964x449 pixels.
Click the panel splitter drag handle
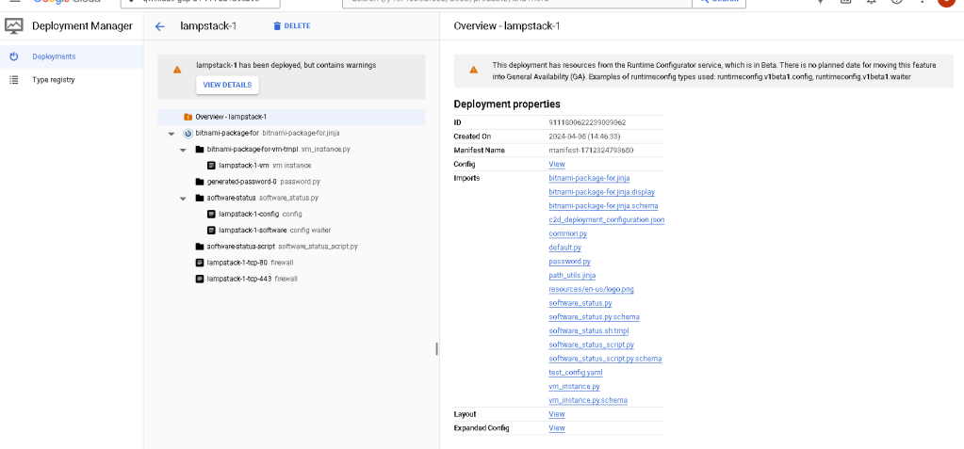pyautogui.click(x=436, y=349)
